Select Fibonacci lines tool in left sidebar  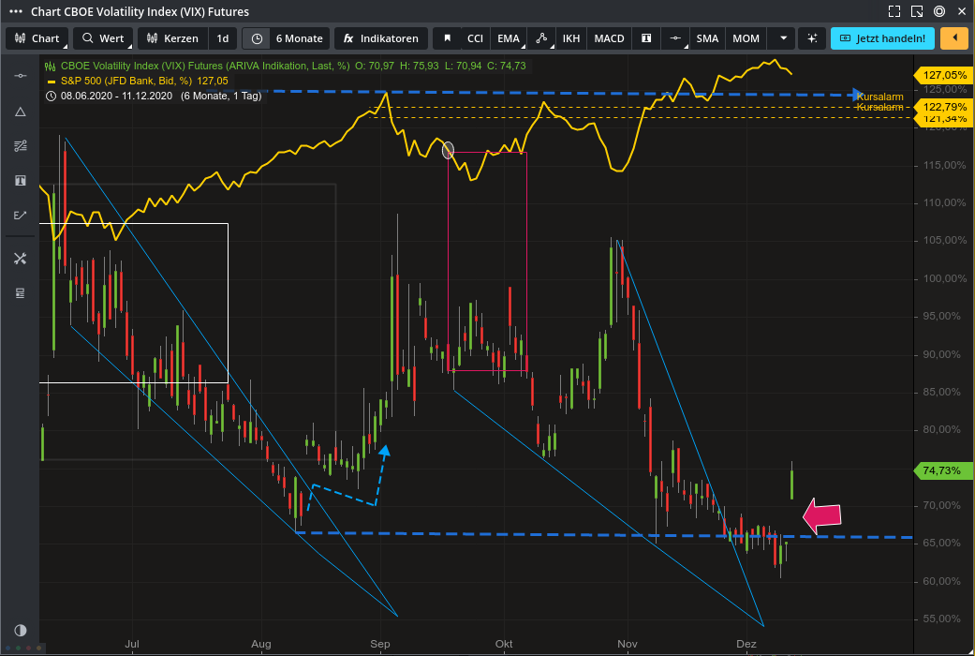(20, 145)
